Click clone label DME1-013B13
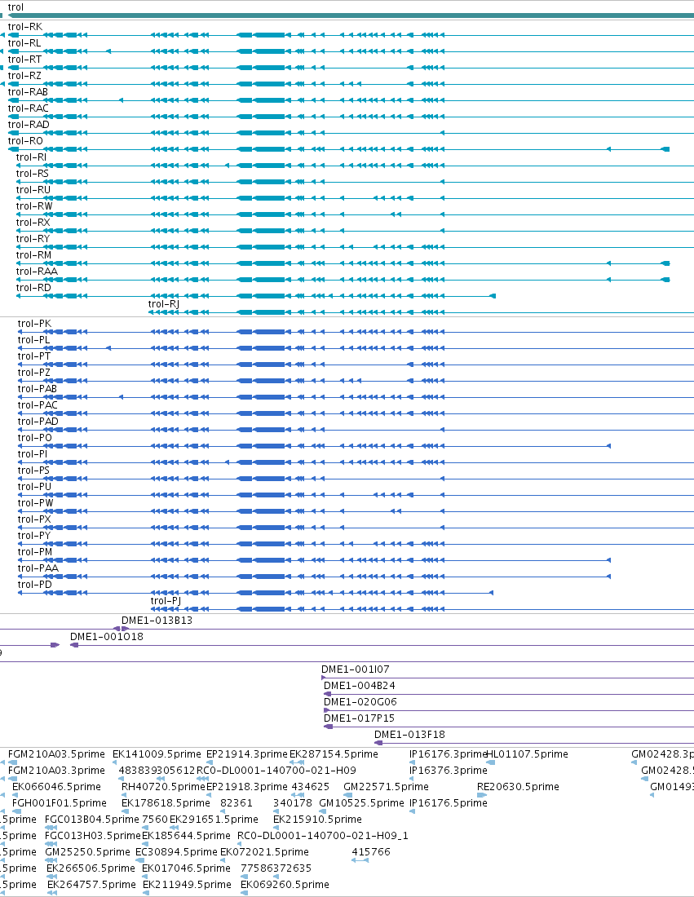 click(x=157, y=621)
